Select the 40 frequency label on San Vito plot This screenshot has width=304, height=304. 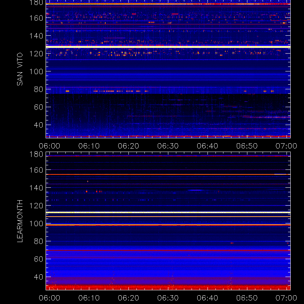(x=38, y=125)
